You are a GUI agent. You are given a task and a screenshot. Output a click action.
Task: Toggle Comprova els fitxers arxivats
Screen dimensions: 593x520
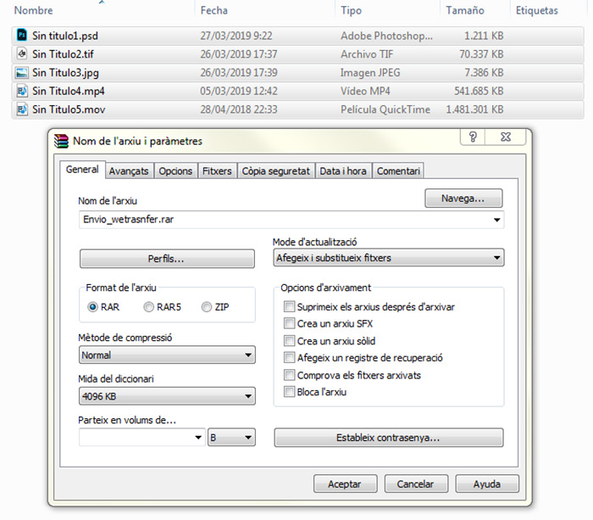(x=290, y=375)
